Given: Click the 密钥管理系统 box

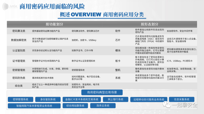Looking at the screenshot, I should click(x=19, y=99).
